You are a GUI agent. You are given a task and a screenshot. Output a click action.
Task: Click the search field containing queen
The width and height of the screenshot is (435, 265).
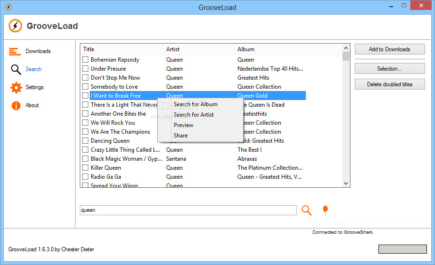[x=188, y=210]
